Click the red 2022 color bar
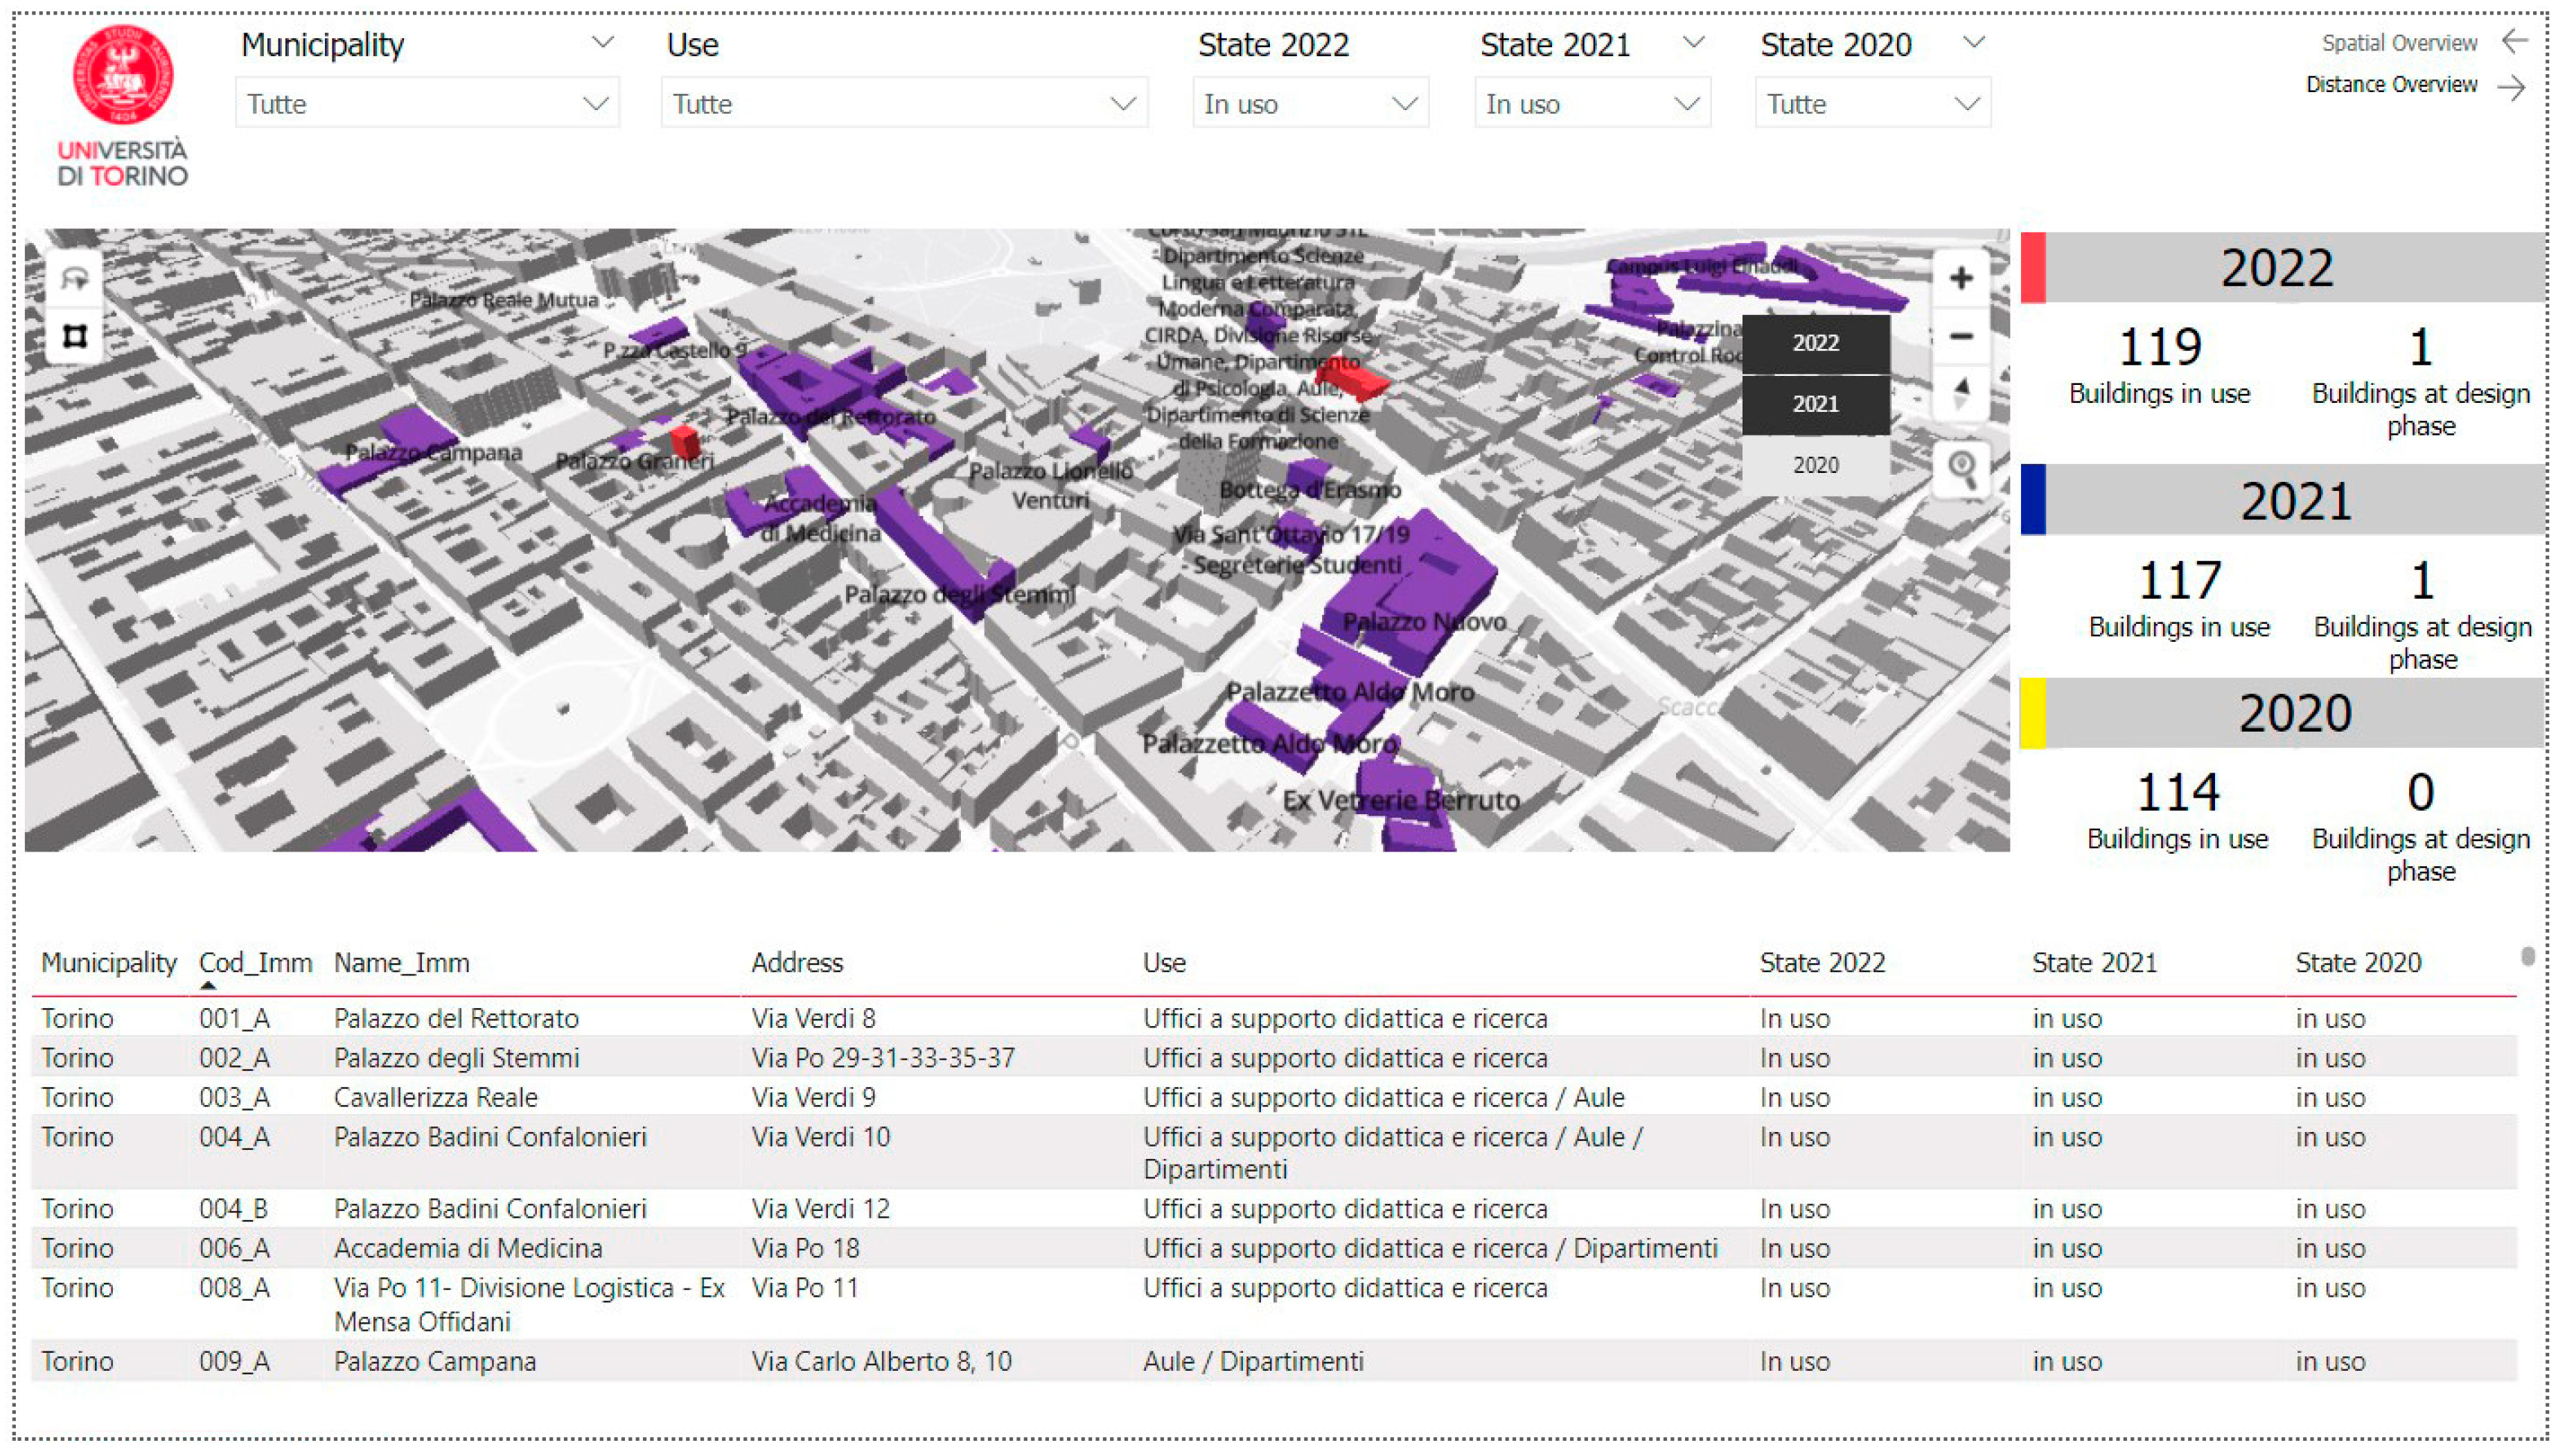 pyautogui.click(x=2032, y=267)
